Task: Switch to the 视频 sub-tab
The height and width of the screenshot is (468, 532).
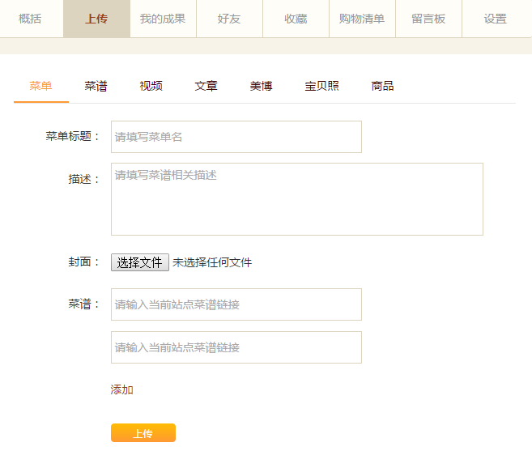Action: tap(151, 86)
